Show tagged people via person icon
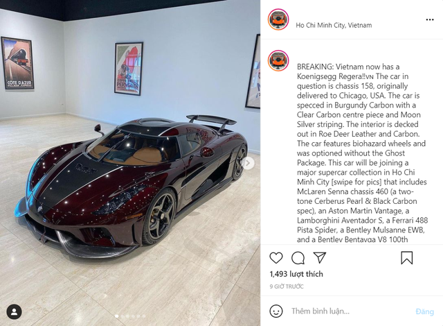 [14, 312]
